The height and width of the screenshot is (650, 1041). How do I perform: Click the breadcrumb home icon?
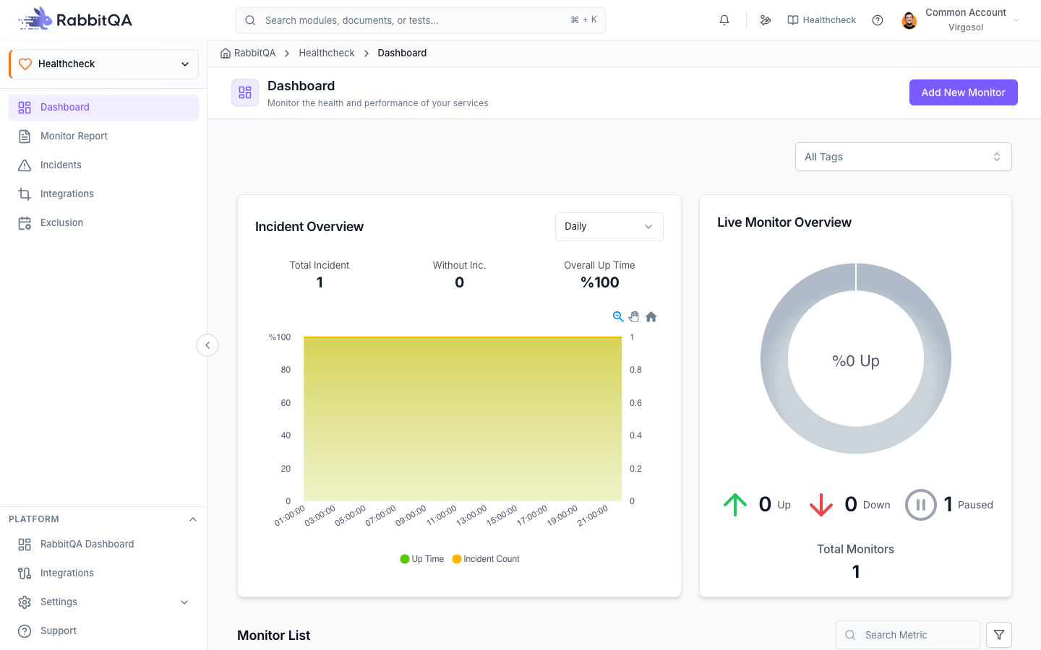226,53
